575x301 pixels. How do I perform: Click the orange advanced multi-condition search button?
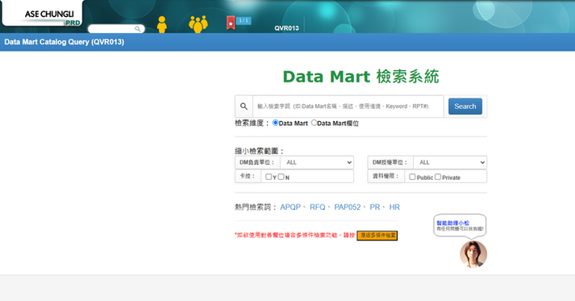[377, 236]
